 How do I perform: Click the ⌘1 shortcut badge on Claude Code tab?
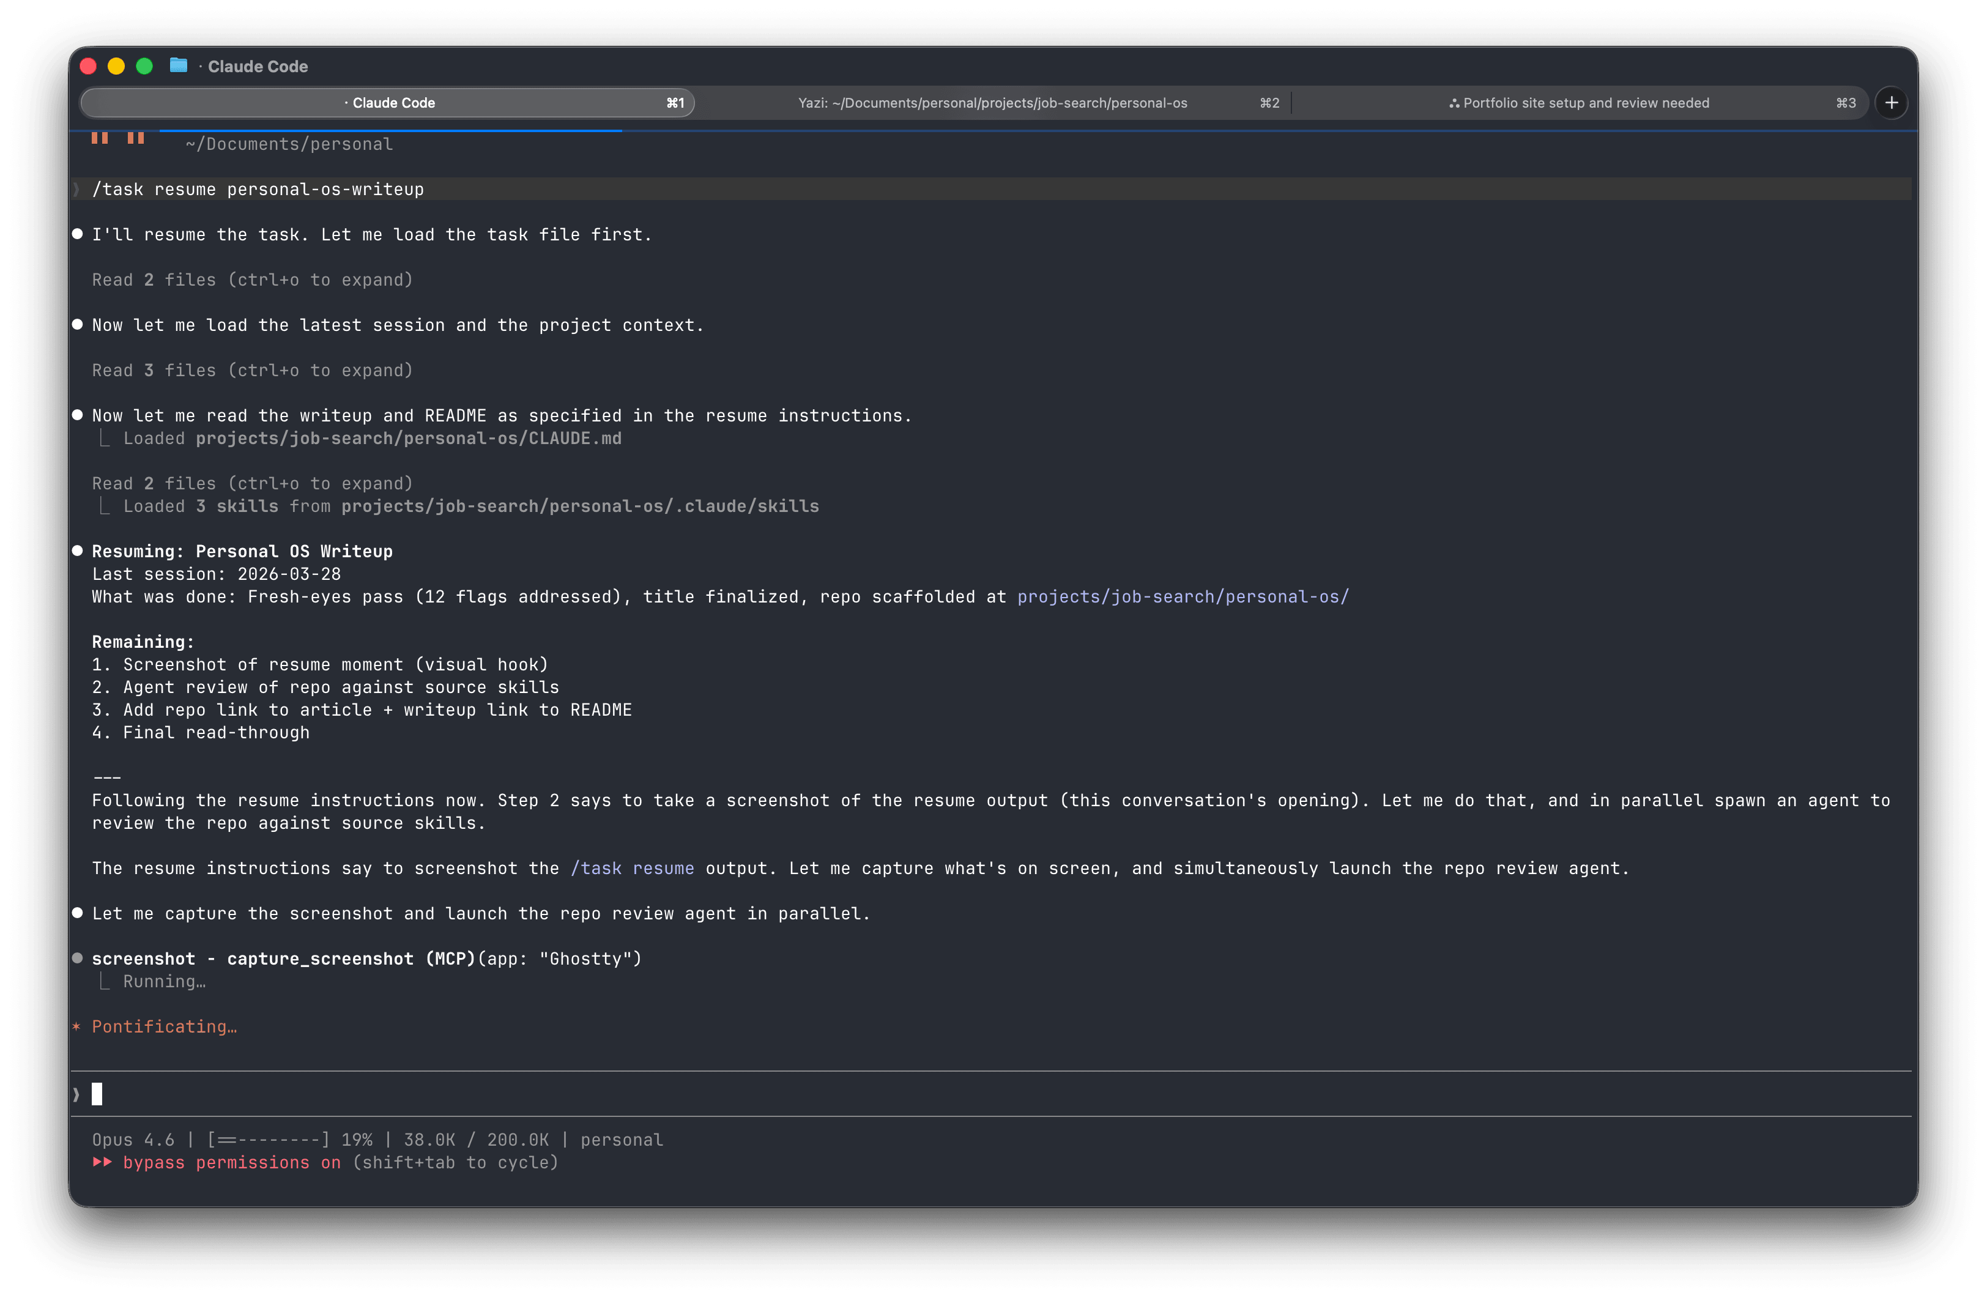[x=676, y=103]
